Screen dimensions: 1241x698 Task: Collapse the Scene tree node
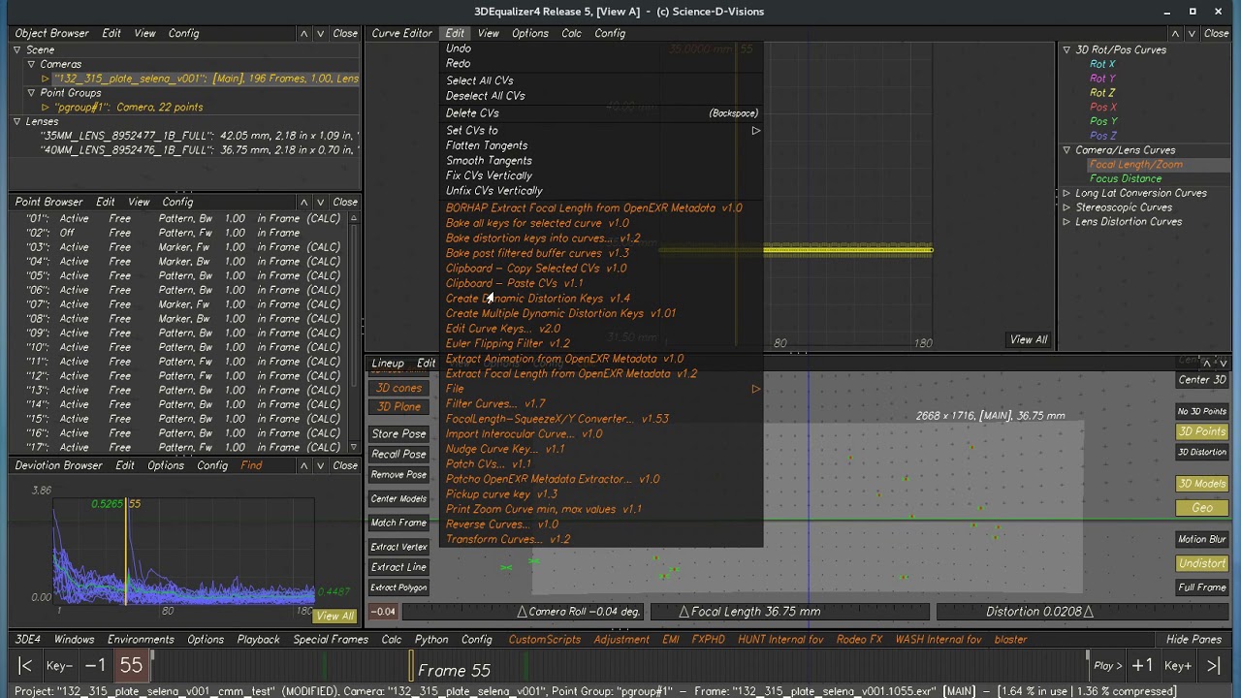(16, 49)
